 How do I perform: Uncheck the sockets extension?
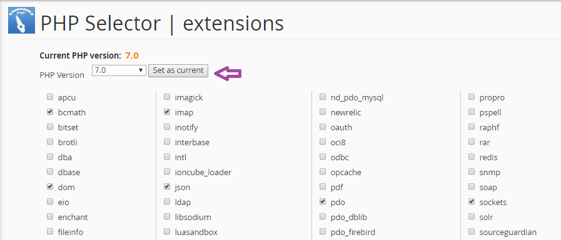[x=472, y=201]
